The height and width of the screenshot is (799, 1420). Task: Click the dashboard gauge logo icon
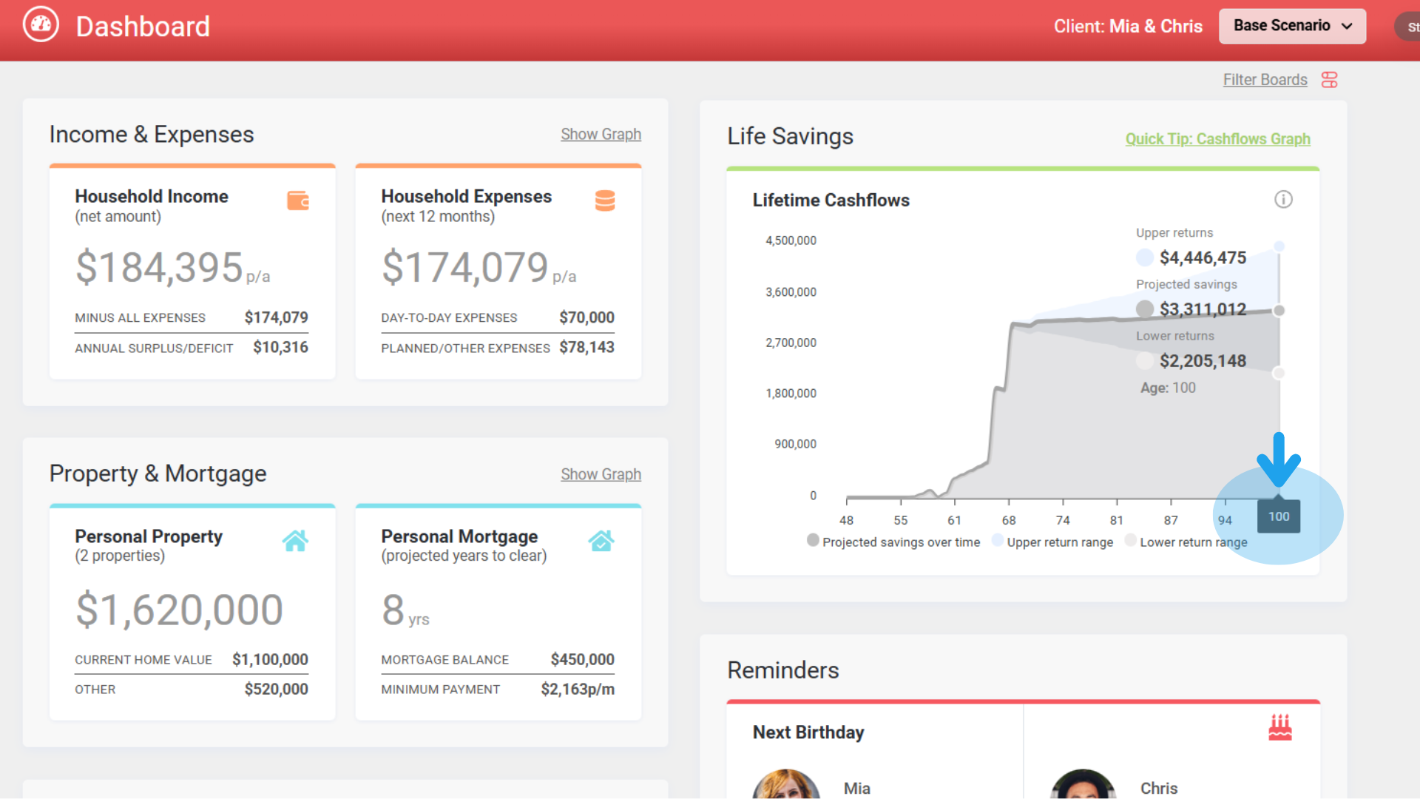tap(41, 25)
